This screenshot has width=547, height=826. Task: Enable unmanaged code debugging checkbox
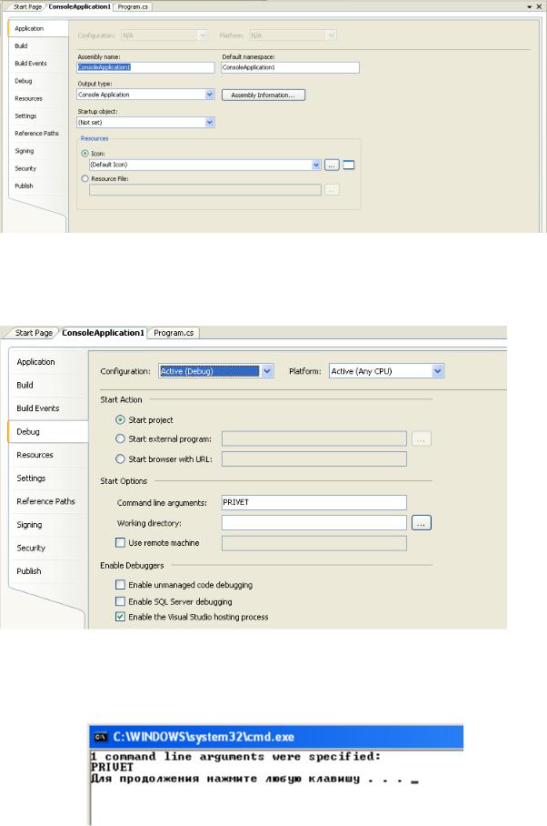pyautogui.click(x=120, y=585)
